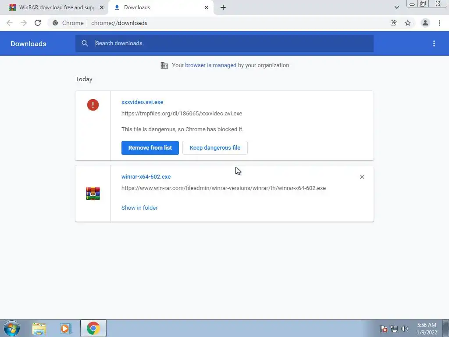Close the Downloads tab
The height and width of the screenshot is (337, 449).
[x=207, y=7]
